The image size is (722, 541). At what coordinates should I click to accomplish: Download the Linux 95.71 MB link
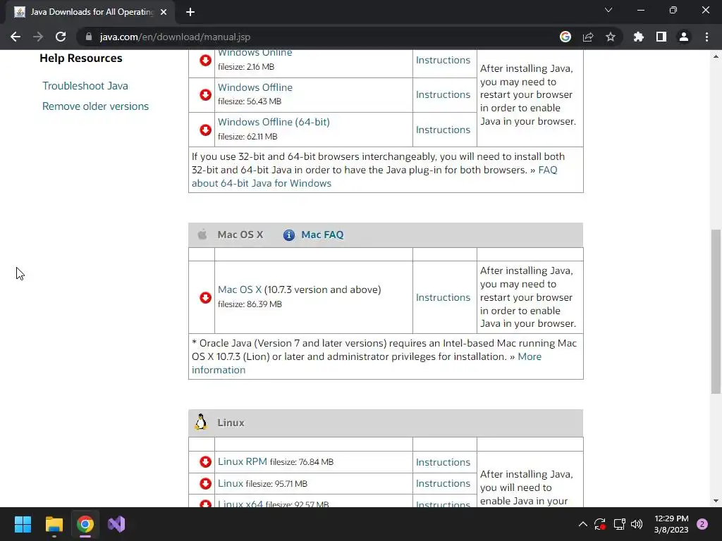(231, 483)
